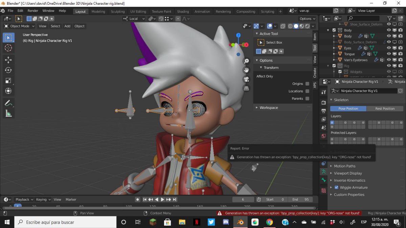Uncheck the Body collection checkbox in outliner
406x228 pixels.
point(334,30)
